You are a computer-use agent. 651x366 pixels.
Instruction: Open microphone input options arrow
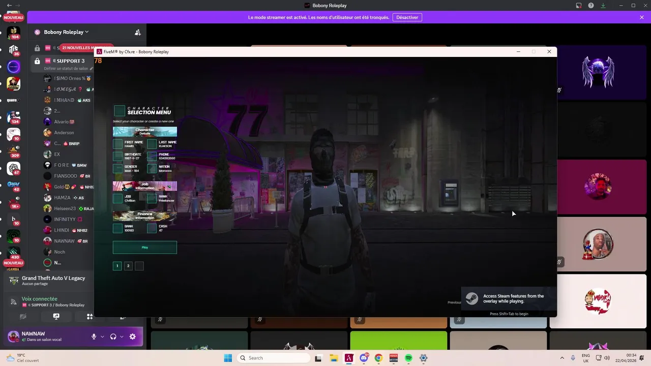[x=102, y=337]
